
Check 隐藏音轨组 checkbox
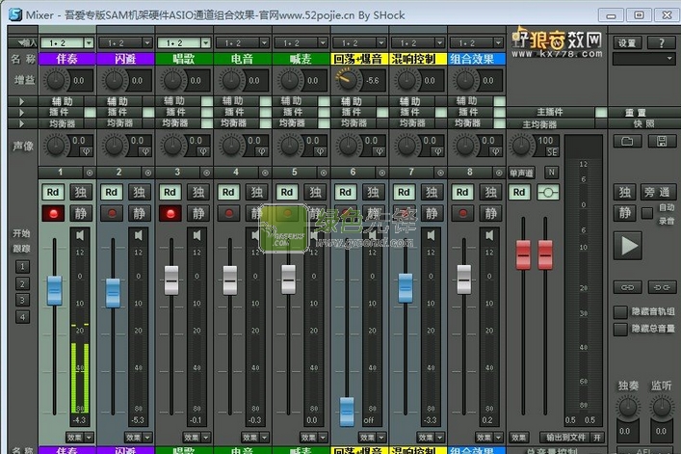coord(620,311)
